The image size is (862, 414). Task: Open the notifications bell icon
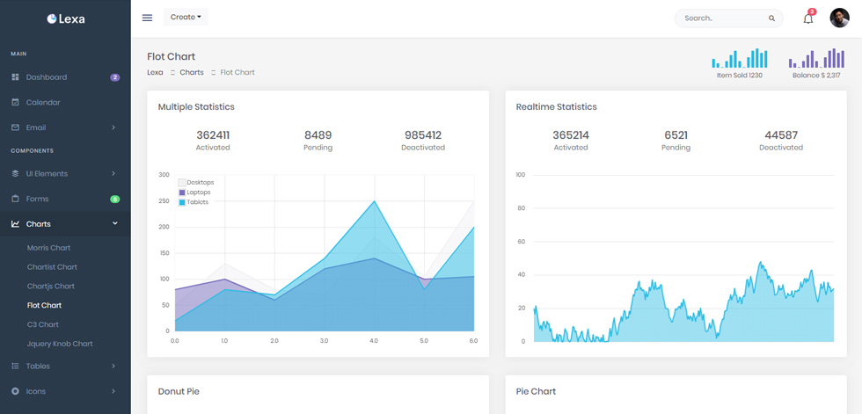(x=807, y=18)
